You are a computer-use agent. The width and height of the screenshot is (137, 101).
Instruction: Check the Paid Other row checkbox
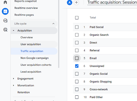77,97
